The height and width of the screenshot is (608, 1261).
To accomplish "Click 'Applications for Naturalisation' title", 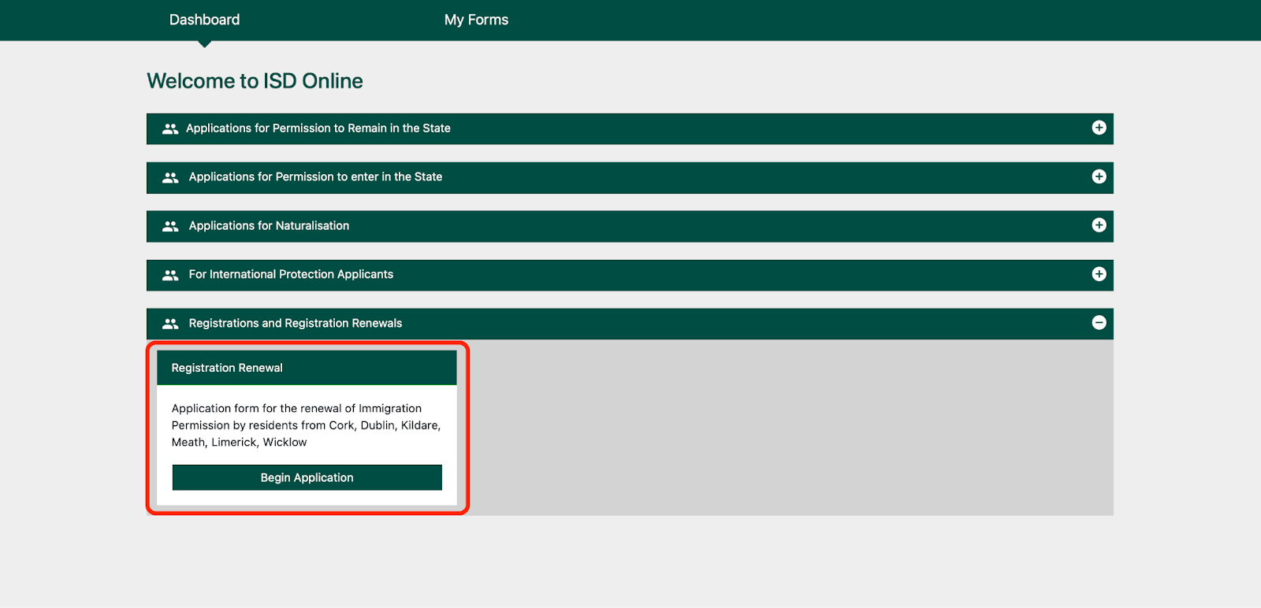I will point(269,226).
